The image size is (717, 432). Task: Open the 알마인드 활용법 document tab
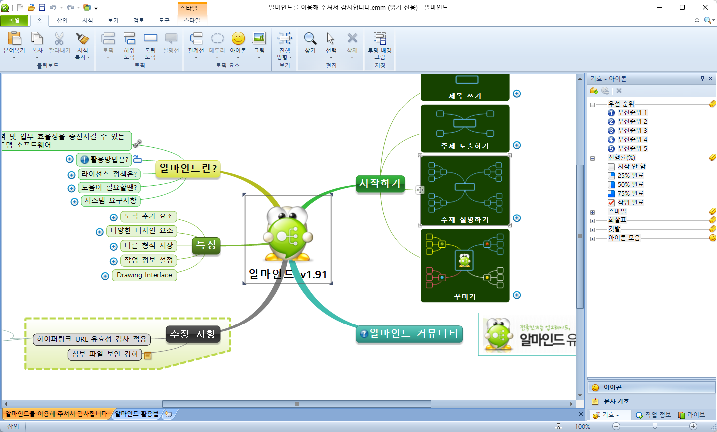pos(137,414)
